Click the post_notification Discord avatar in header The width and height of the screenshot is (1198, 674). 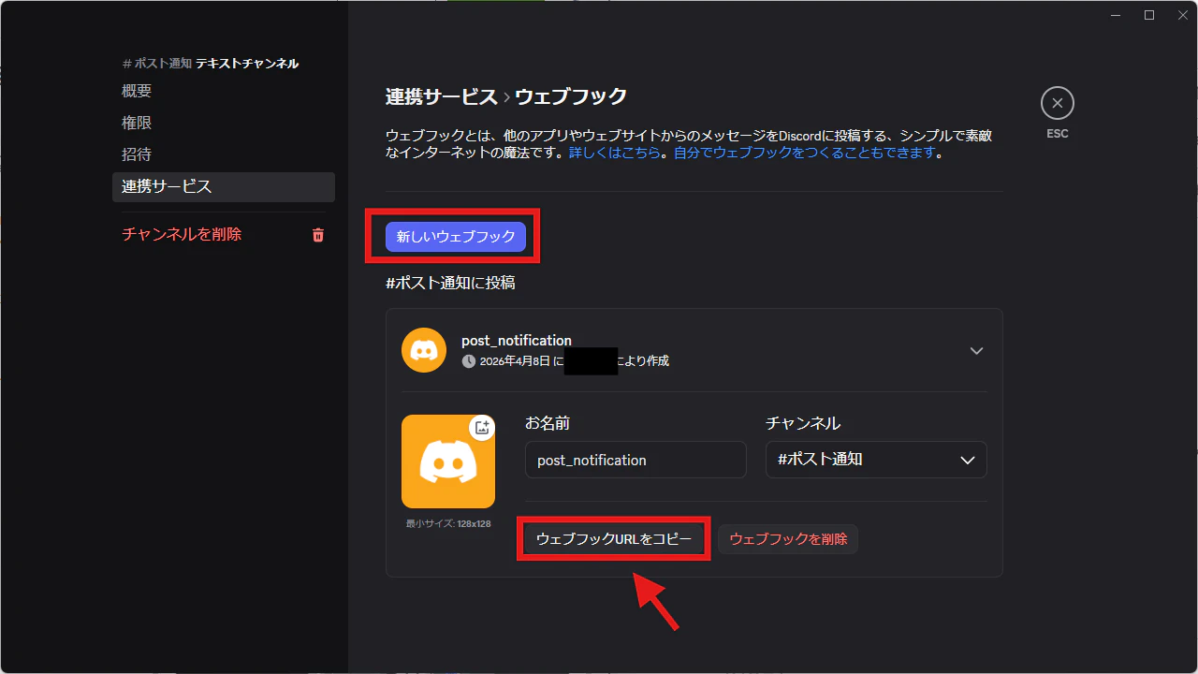424,350
